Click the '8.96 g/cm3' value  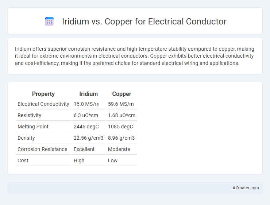pos(121,138)
